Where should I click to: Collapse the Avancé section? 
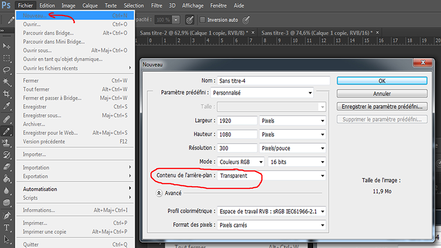point(159,193)
